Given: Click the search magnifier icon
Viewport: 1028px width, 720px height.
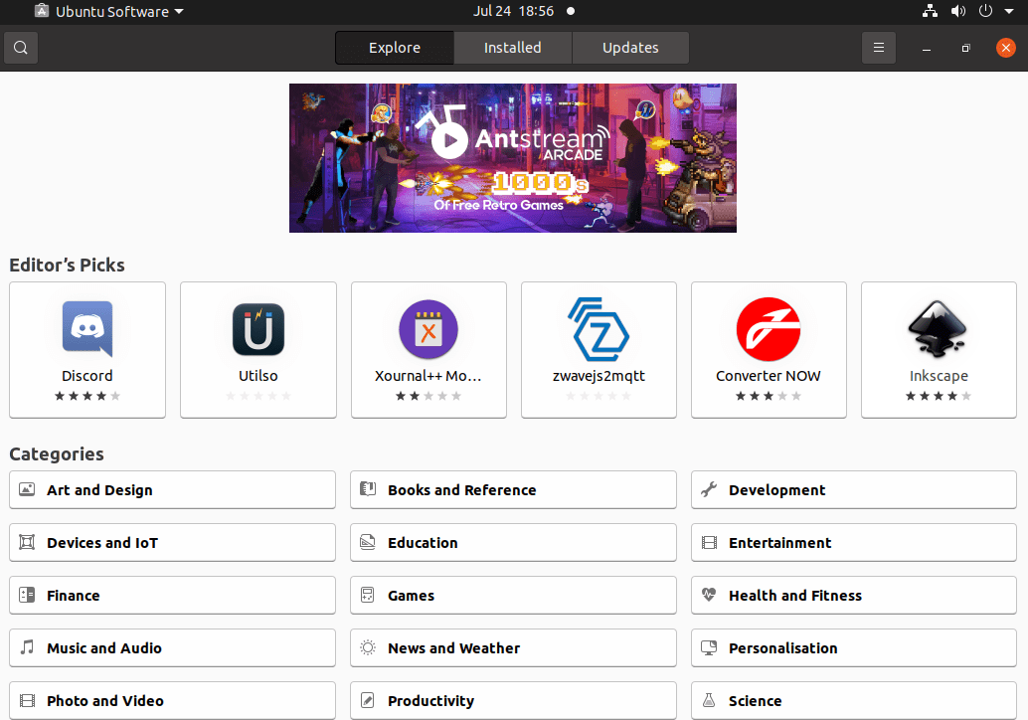Looking at the screenshot, I should click(x=20, y=47).
